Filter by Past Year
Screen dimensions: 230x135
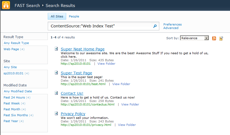click(x=13, y=121)
